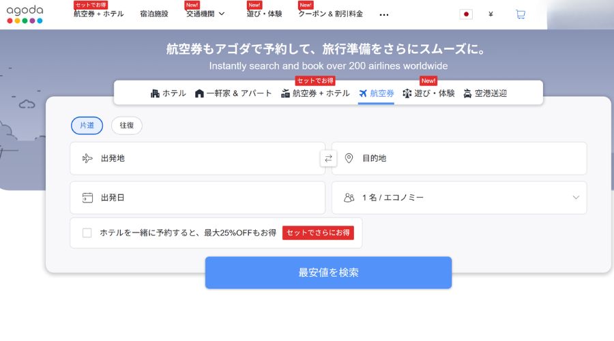Select the 片道 one-way option
This screenshot has width=614, height=341.
pyautogui.click(x=87, y=125)
